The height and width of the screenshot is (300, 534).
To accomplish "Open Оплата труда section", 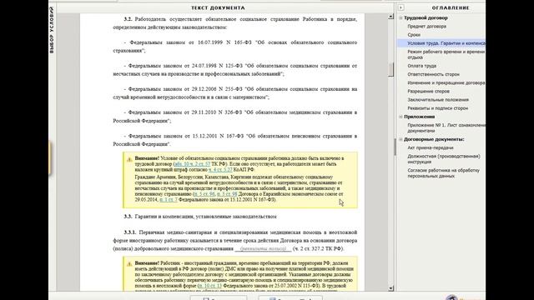I will click(x=421, y=66).
